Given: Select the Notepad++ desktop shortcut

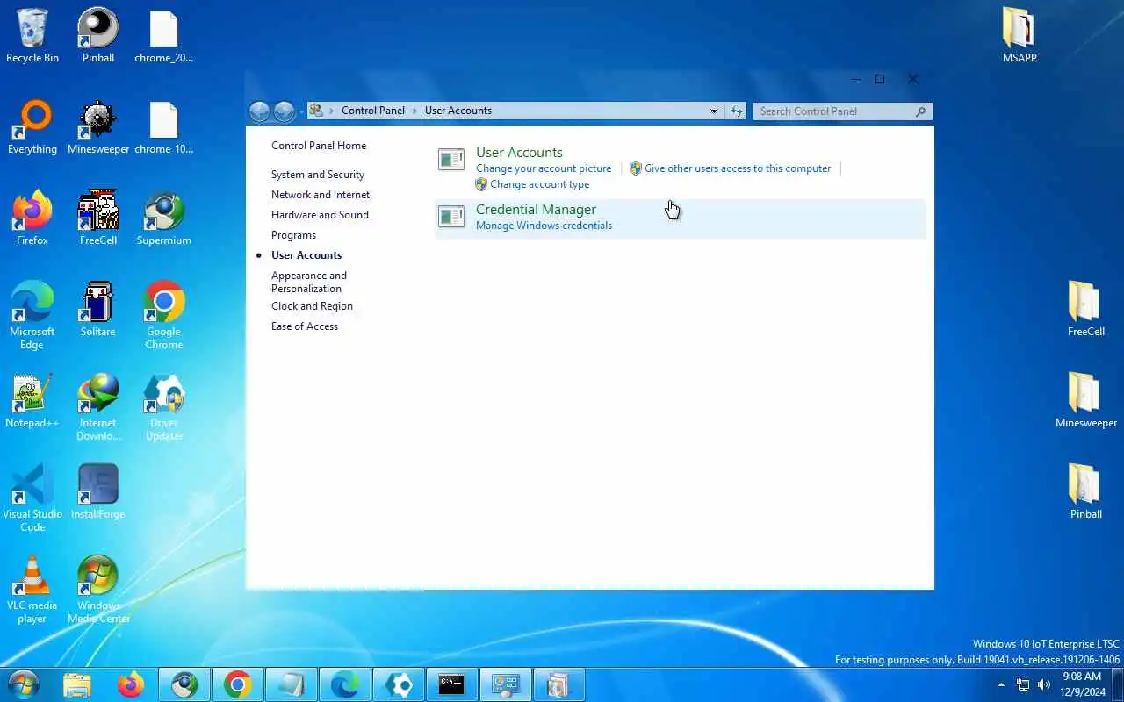Looking at the screenshot, I should [x=32, y=401].
